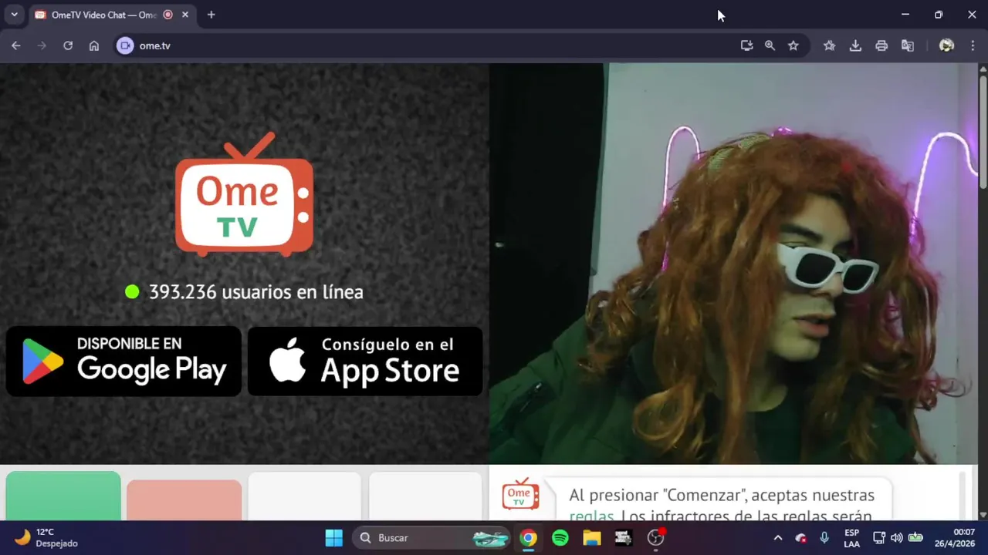Open the Disponible en Google Play badge
Screen dimensions: 988x555
(123, 361)
